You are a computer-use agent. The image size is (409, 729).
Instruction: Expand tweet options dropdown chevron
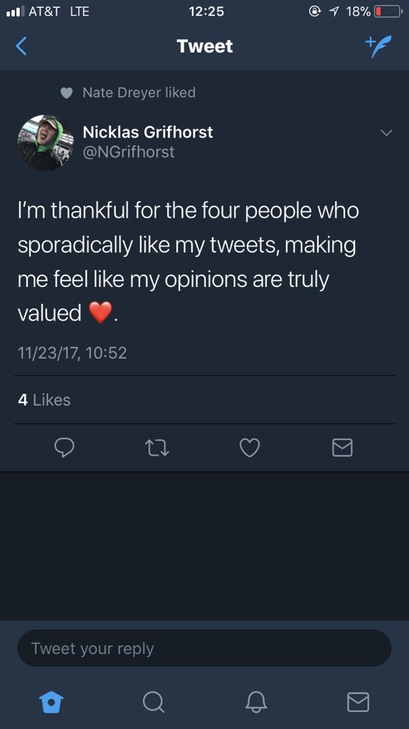pyautogui.click(x=387, y=133)
